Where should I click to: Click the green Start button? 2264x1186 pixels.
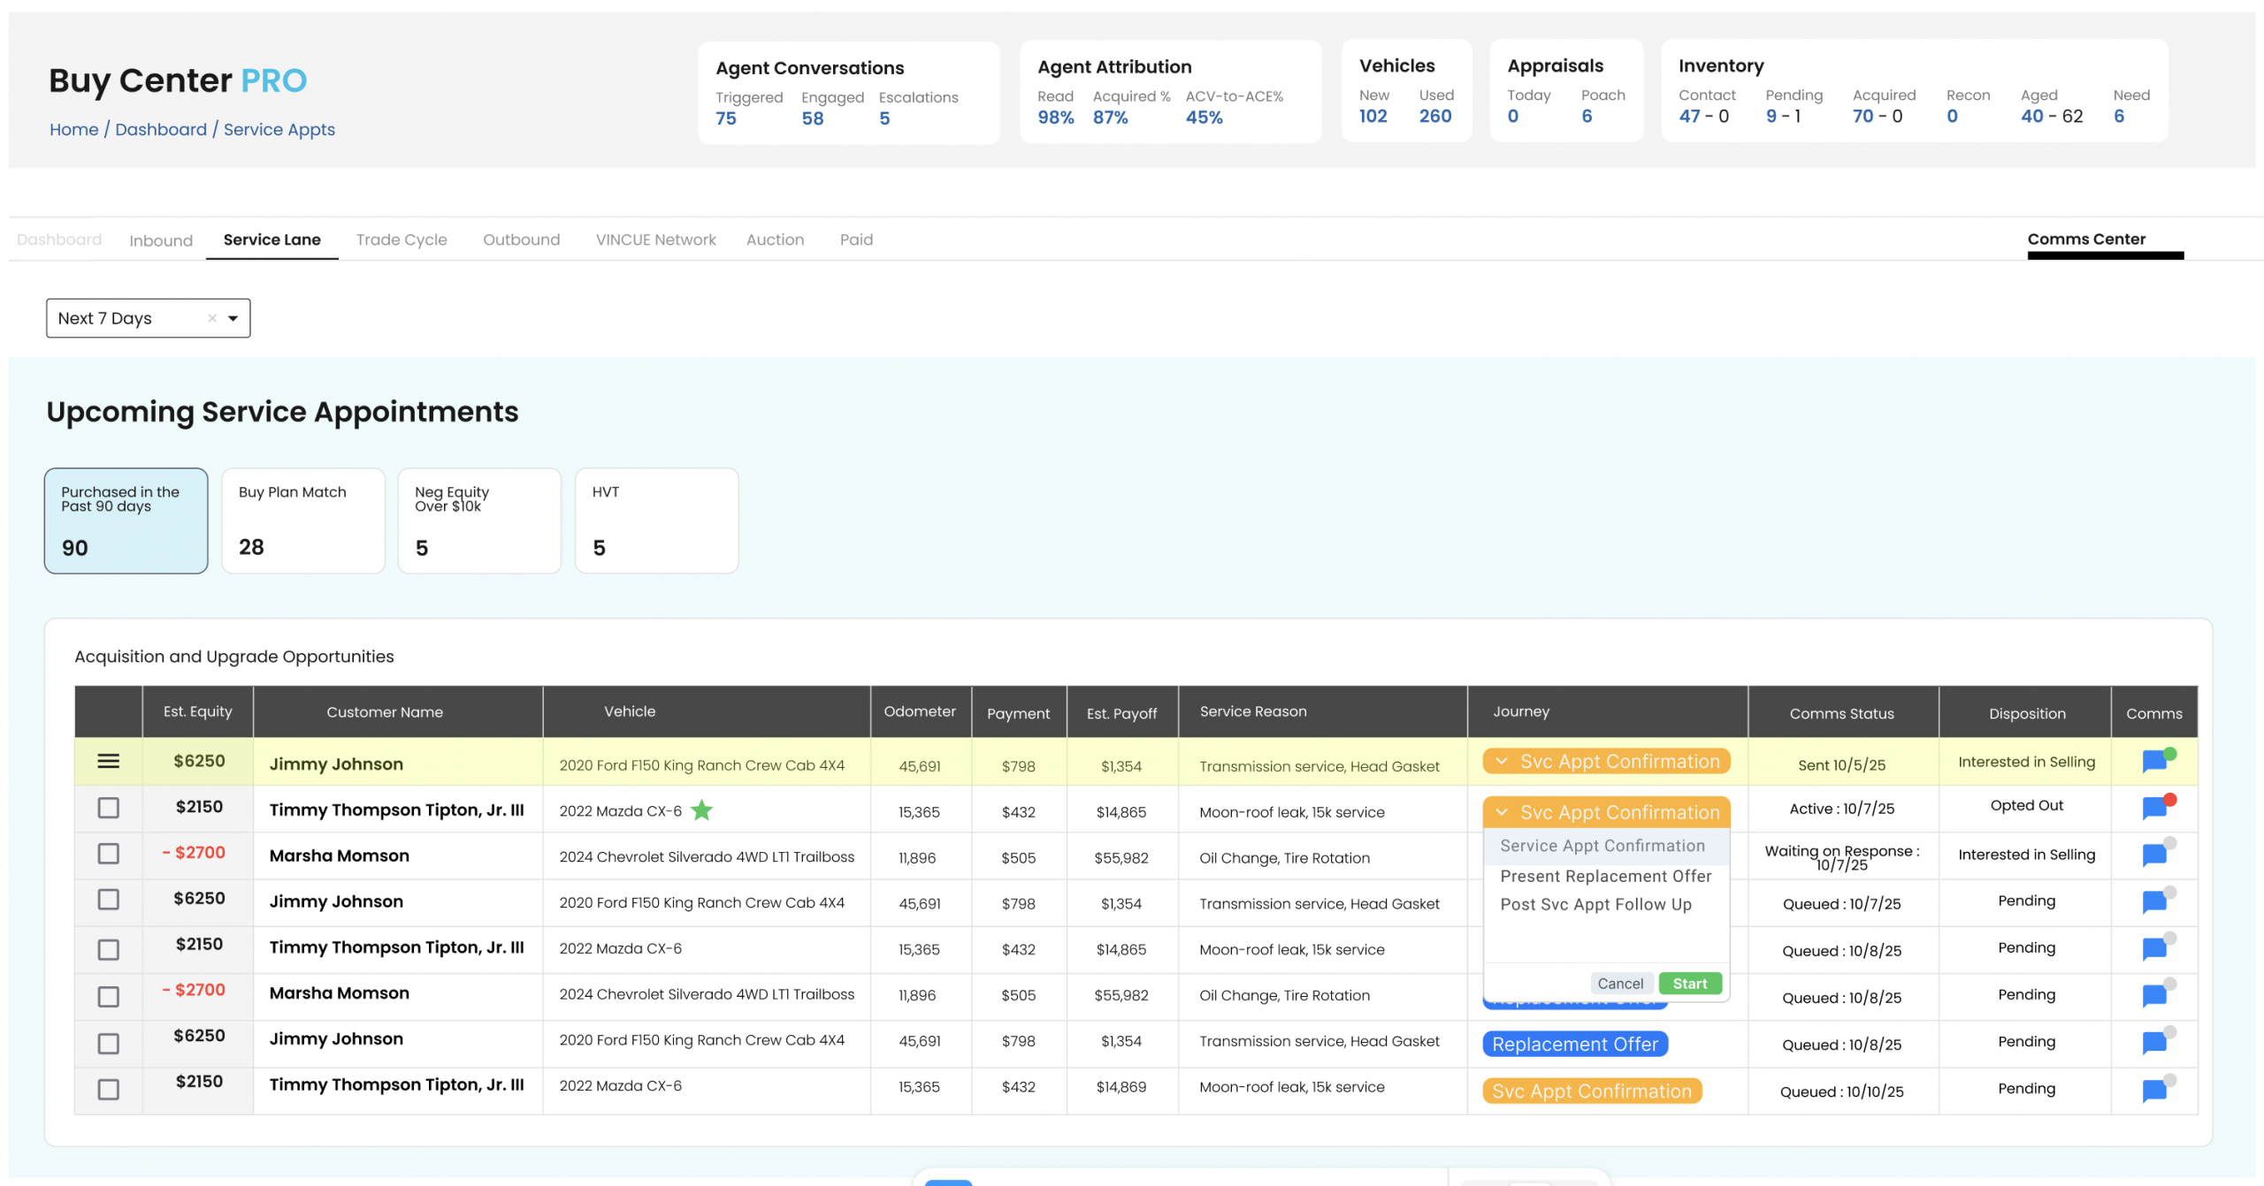[1689, 984]
